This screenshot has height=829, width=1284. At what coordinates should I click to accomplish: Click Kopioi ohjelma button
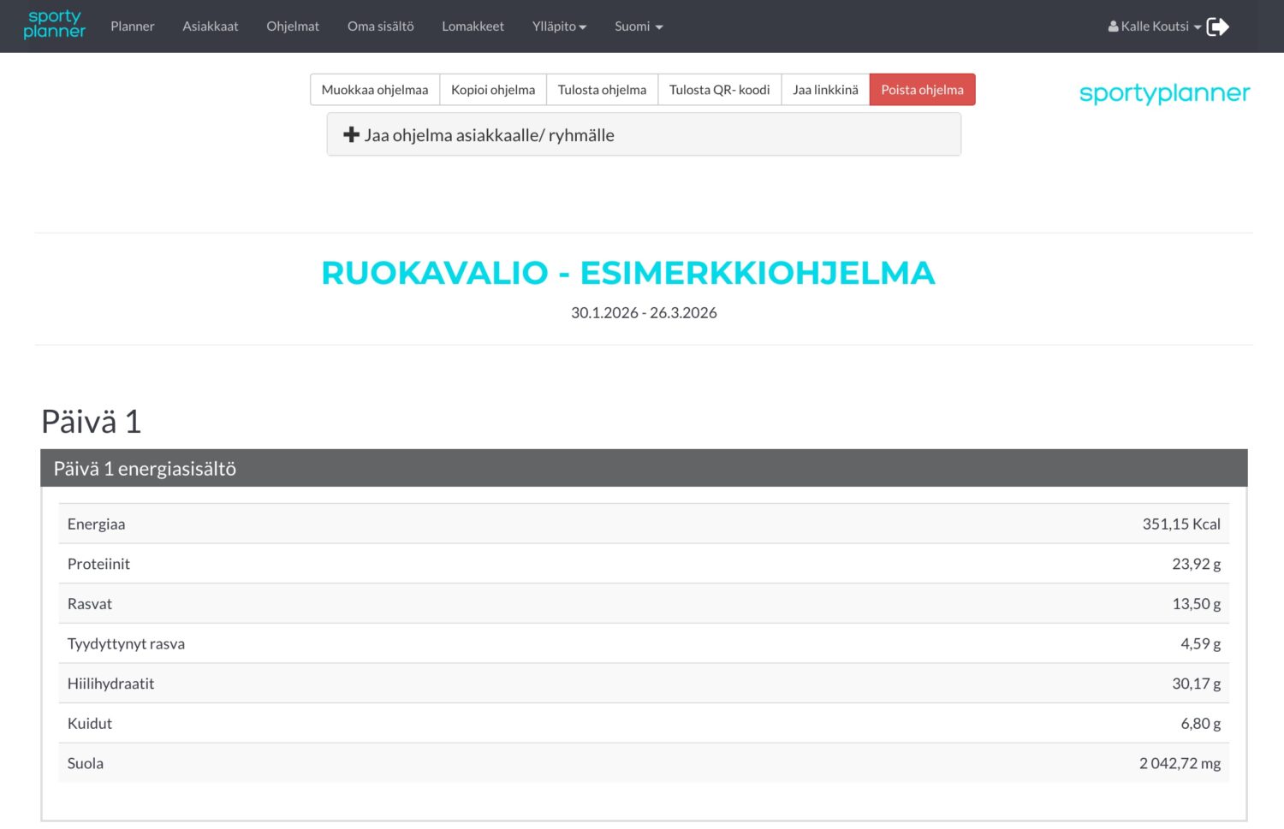493,89
